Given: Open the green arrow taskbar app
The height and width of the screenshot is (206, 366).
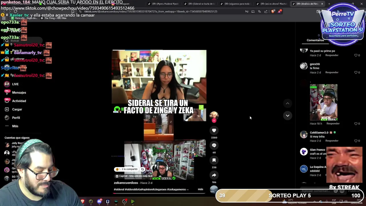Looking at the screenshot, I should [133, 201].
